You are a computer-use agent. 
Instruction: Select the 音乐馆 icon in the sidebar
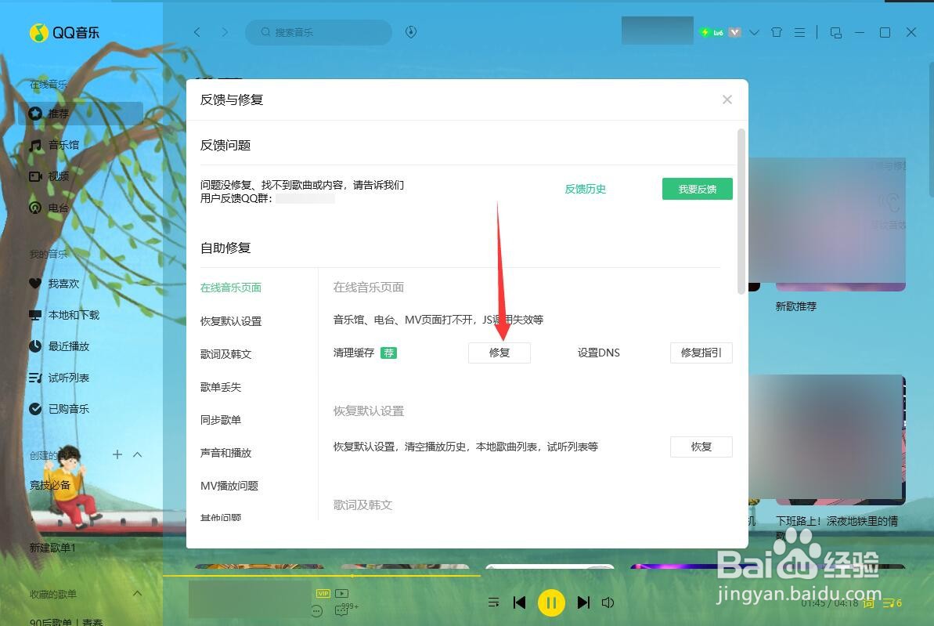(35, 144)
